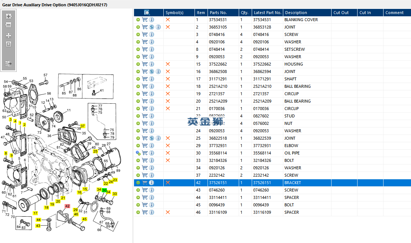Click orange X symbol for ELBOW row
The width and height of the screenshot is (411, 243).
click(x=168, y=146)
